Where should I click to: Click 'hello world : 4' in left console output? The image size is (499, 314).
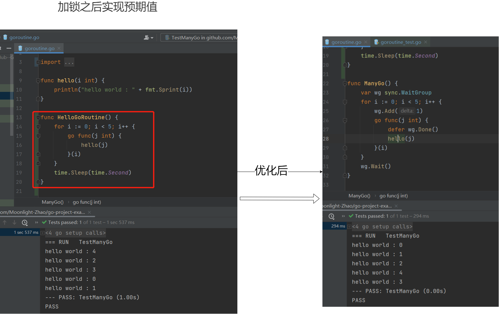tap(70, 251)
